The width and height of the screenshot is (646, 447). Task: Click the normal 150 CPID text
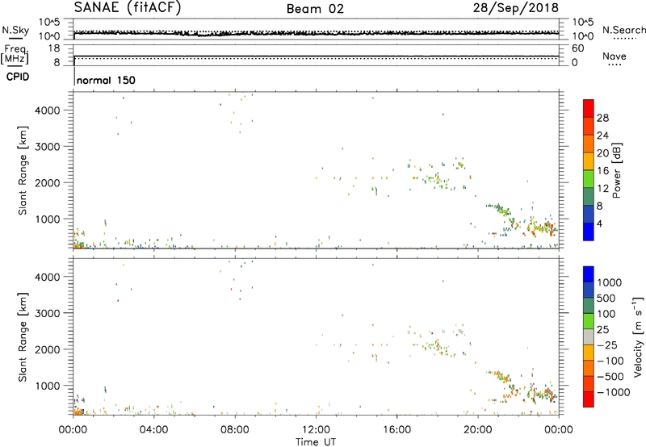106,80
